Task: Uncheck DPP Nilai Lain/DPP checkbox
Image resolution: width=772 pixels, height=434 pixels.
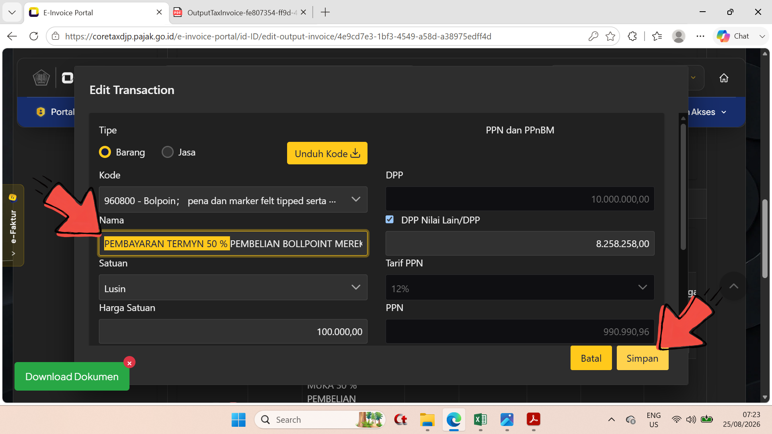Action: point(390,219)
